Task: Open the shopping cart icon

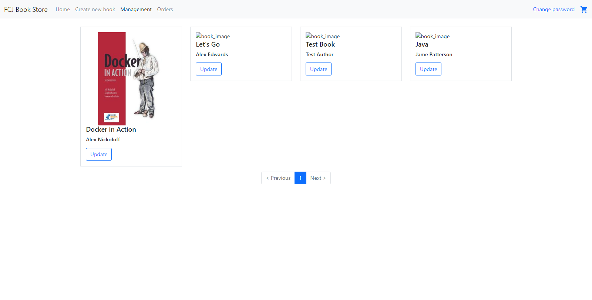Action: 584,10
